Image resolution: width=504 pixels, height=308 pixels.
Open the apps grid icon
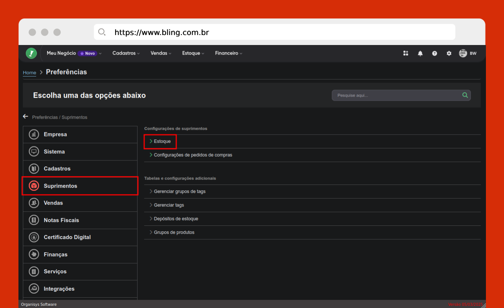(406, 53)
